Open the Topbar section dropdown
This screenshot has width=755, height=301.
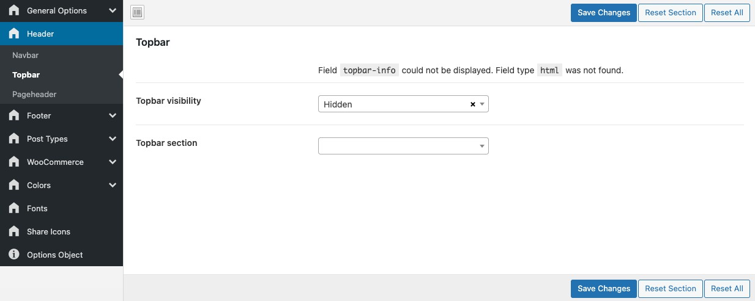pyautogui.click(x=403, y=146)
